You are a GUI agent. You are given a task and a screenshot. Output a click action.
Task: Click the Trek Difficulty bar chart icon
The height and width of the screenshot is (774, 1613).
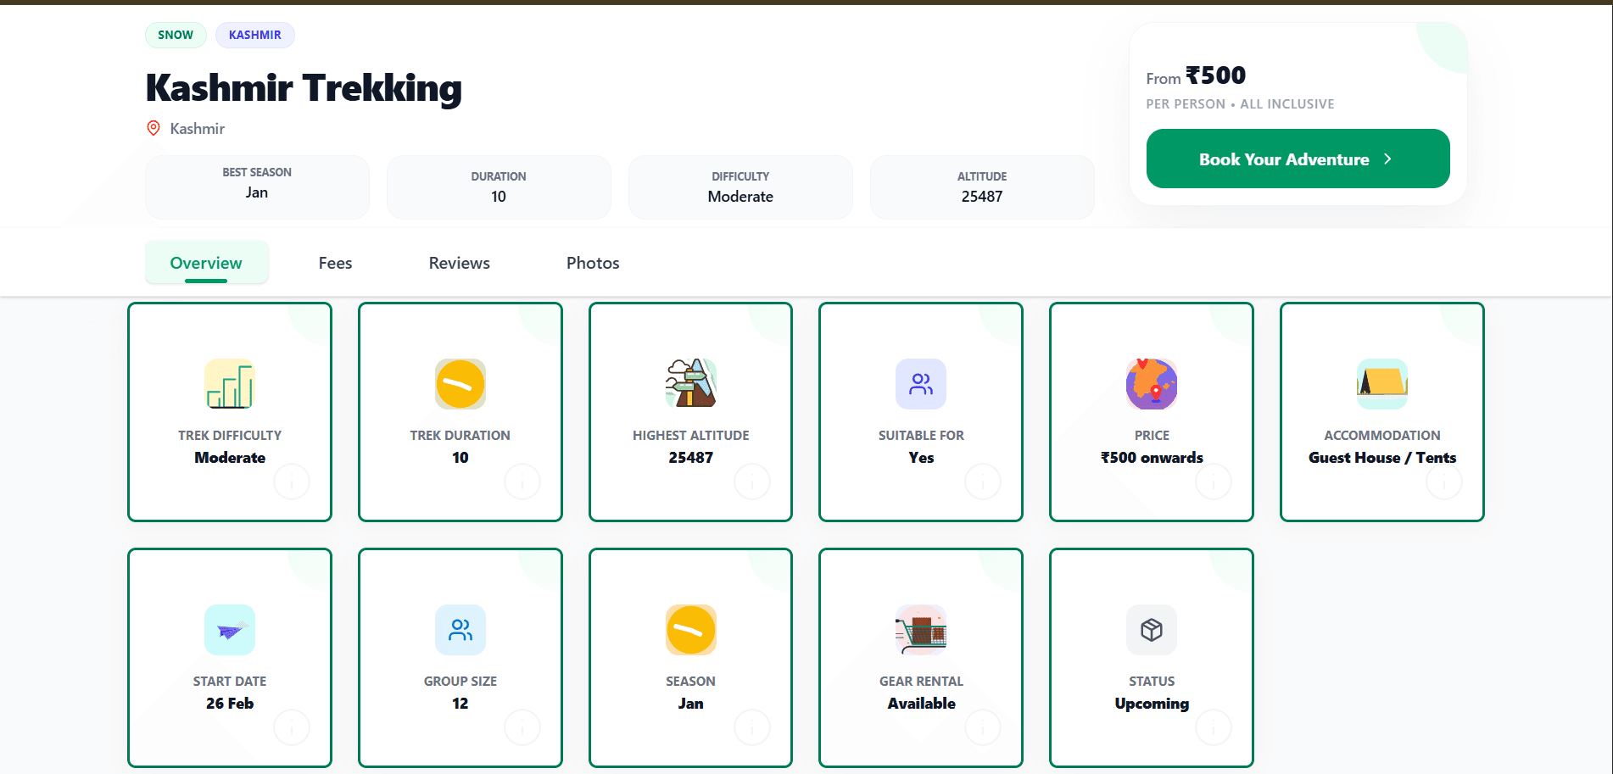point(230,384)
